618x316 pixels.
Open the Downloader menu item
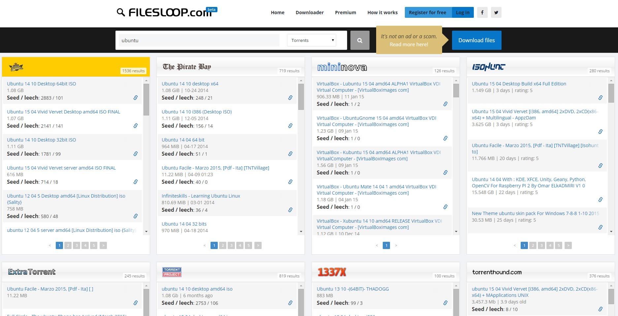point(309,12)
